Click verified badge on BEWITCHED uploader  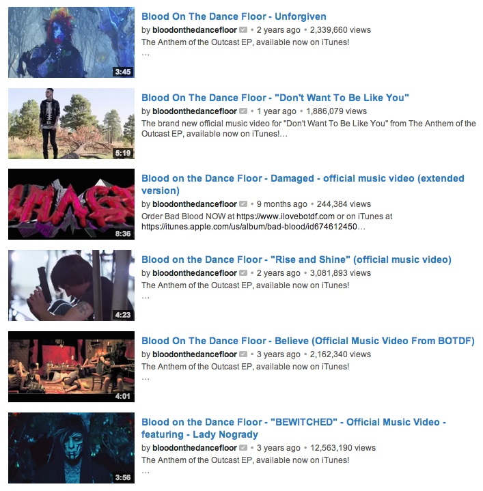(243, 448)
